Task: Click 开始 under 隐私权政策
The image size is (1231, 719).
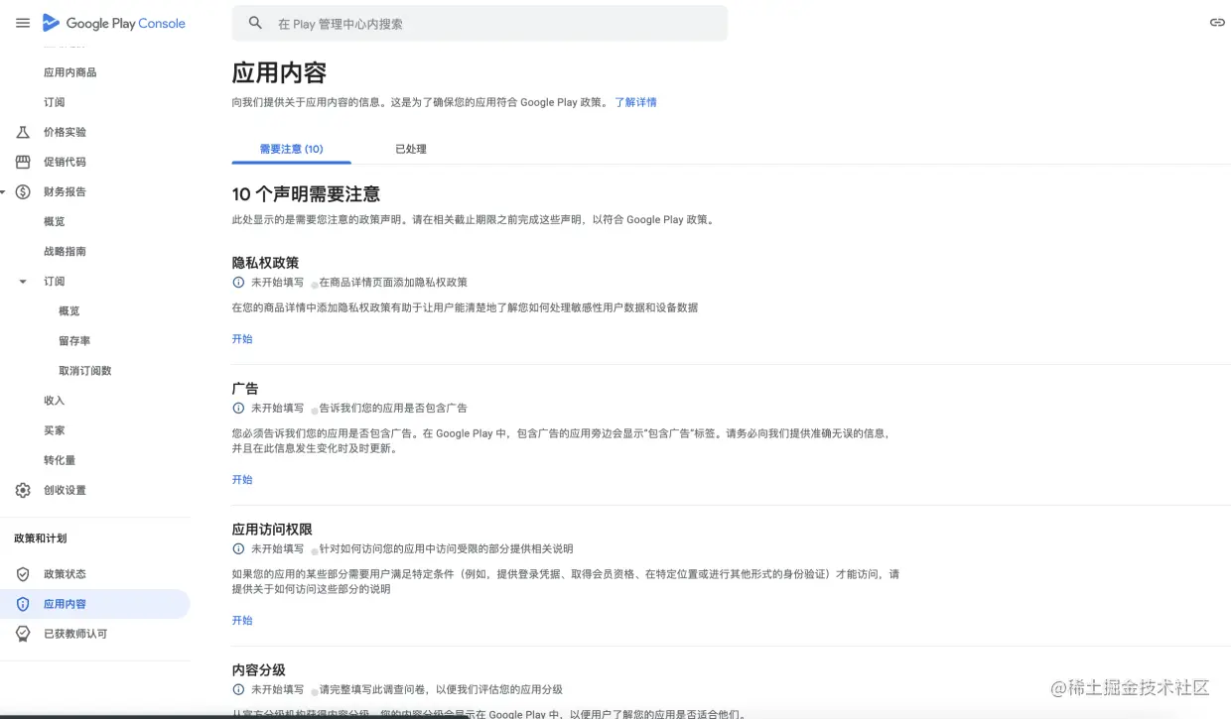Action: 242,338
